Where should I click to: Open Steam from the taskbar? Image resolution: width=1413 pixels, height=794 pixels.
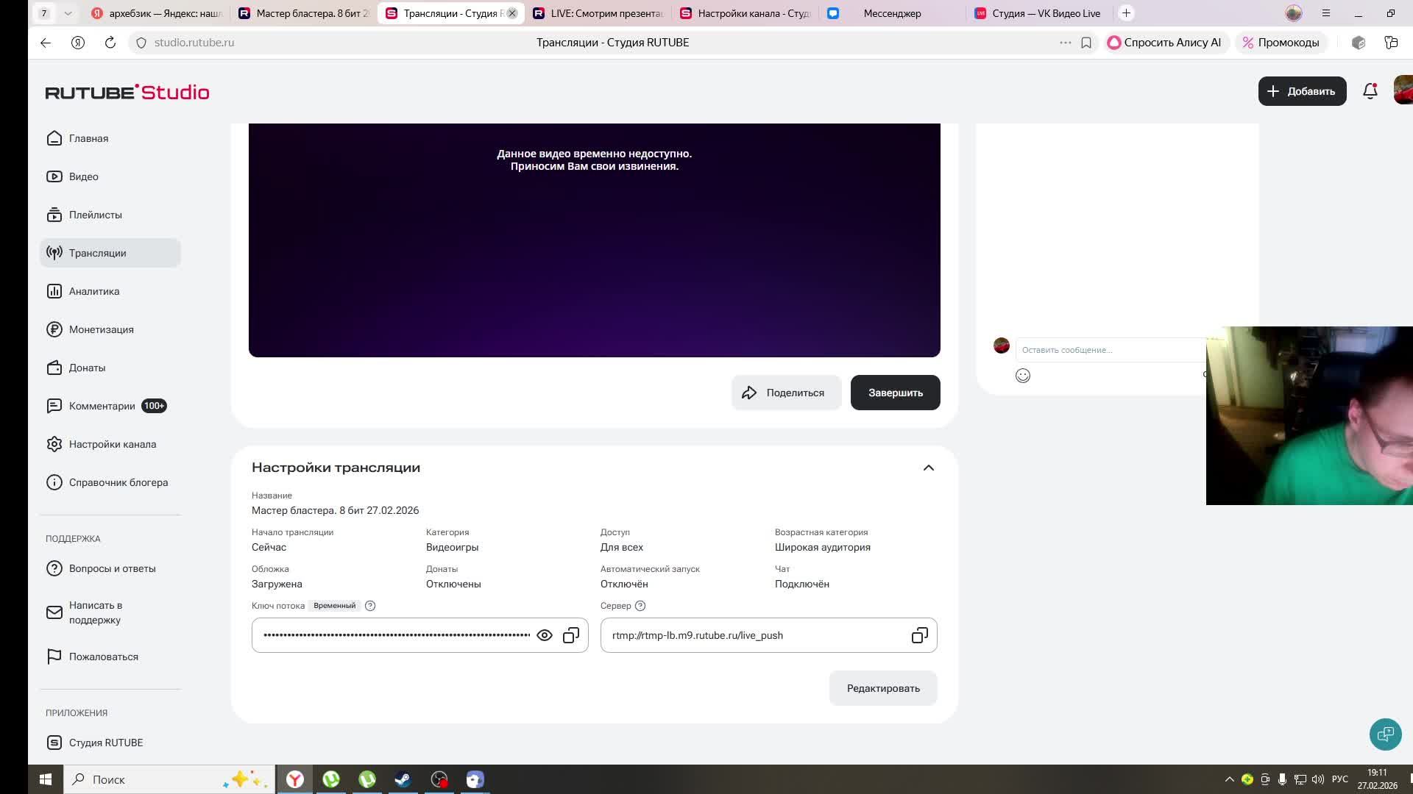click(x=403, y=779)
